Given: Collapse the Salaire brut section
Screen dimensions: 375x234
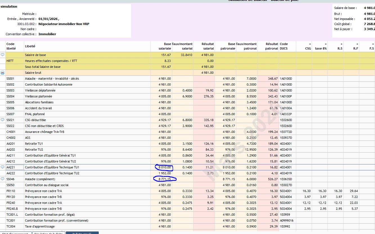Looking at the screenshot, I should (3, 73).
